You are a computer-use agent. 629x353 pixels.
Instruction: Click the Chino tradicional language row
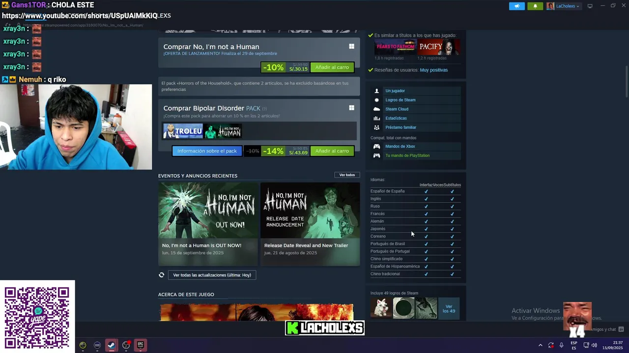(416, 274)
